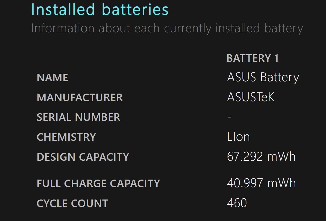The height and width of the screenshot is (221, 326).
Task: Click the FULL CHARGE CAPACITY label
Action: (98, 184)
